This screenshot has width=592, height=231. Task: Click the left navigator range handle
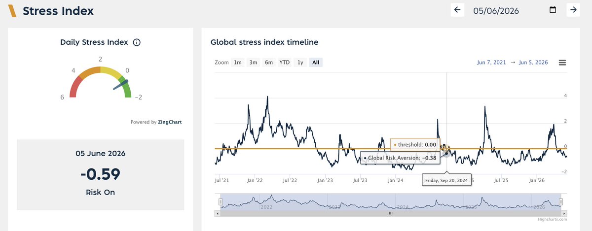221,201
